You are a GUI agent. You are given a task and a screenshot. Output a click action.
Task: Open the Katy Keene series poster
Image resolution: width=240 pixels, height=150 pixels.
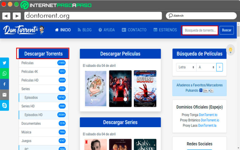(x=145, y=144)
